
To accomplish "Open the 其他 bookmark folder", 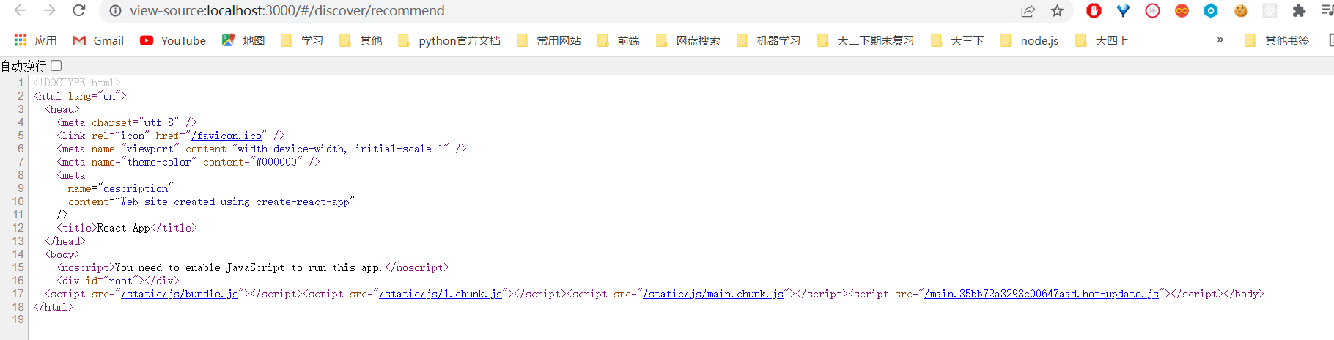I will 361,40.
